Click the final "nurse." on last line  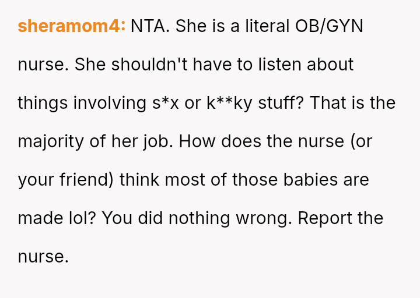pyautogui.click(x=43, y=257)
